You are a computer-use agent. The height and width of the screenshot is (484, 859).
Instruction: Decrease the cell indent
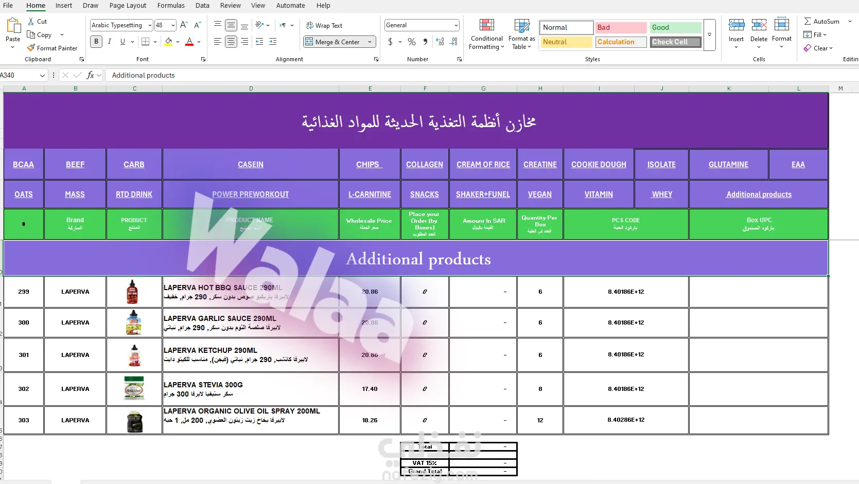click(259, 42)
